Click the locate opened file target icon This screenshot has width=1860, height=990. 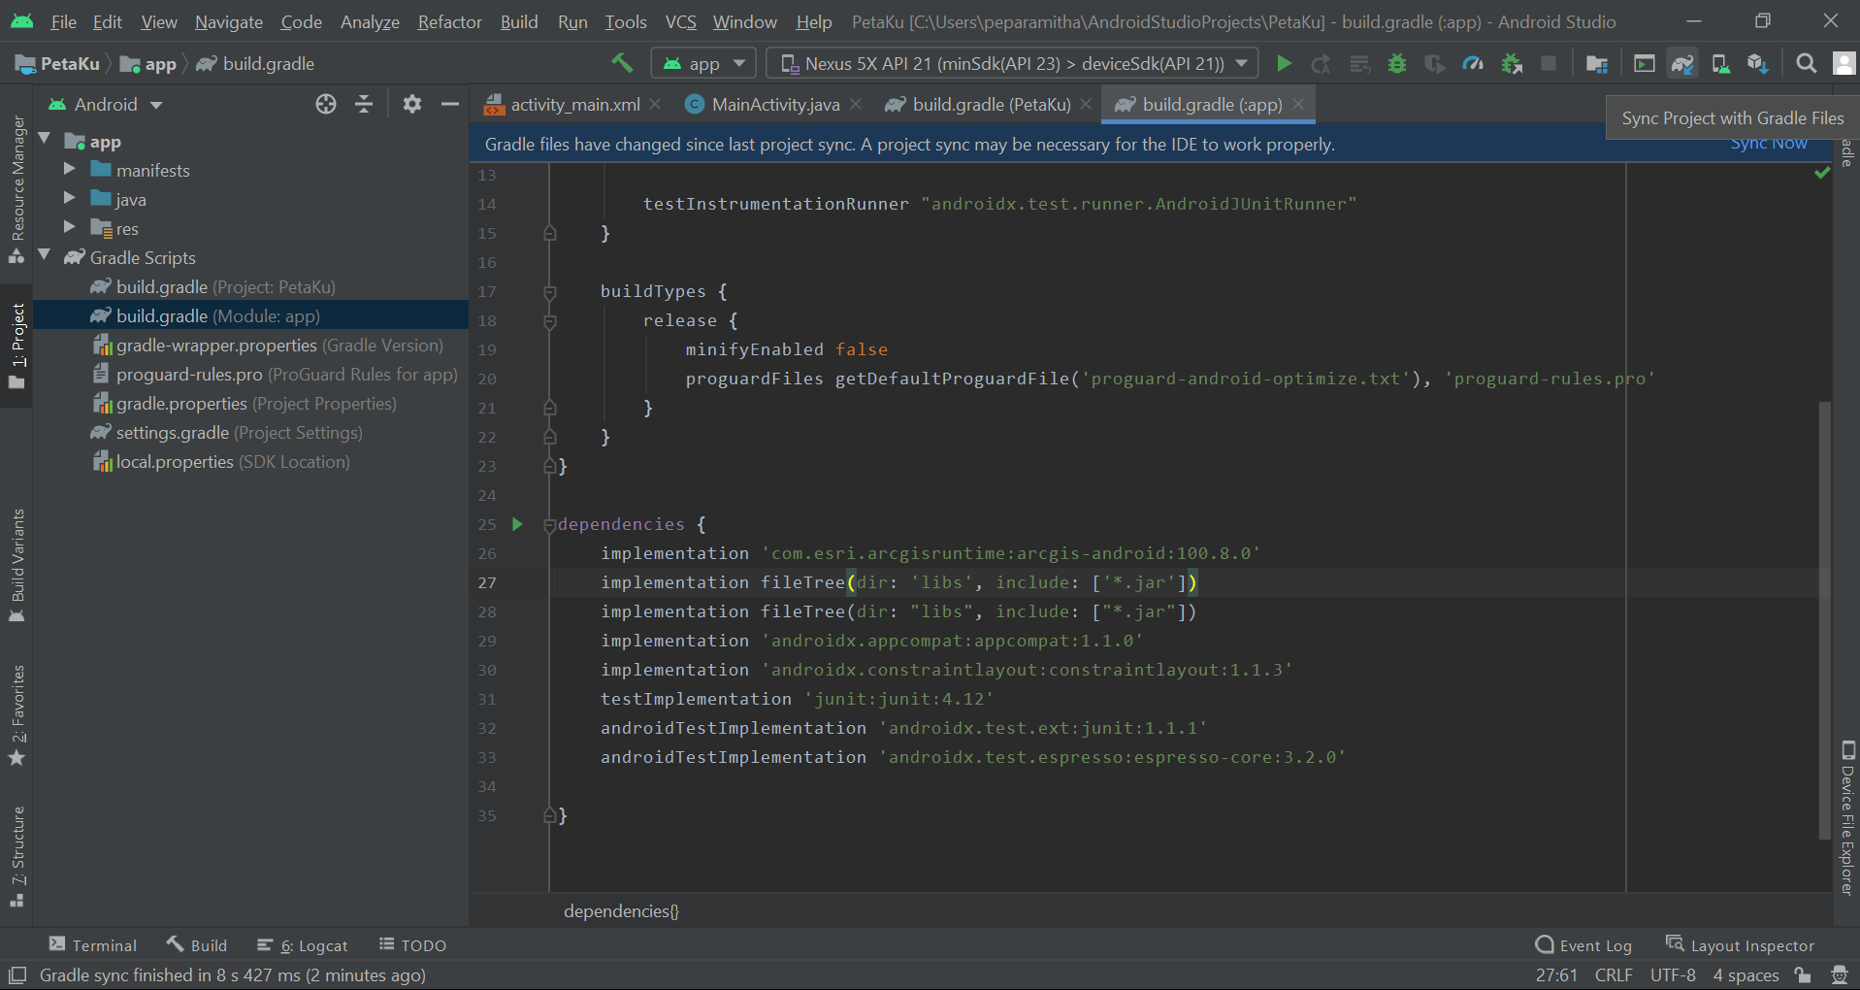pyautogui.click(x=326, y=104)
